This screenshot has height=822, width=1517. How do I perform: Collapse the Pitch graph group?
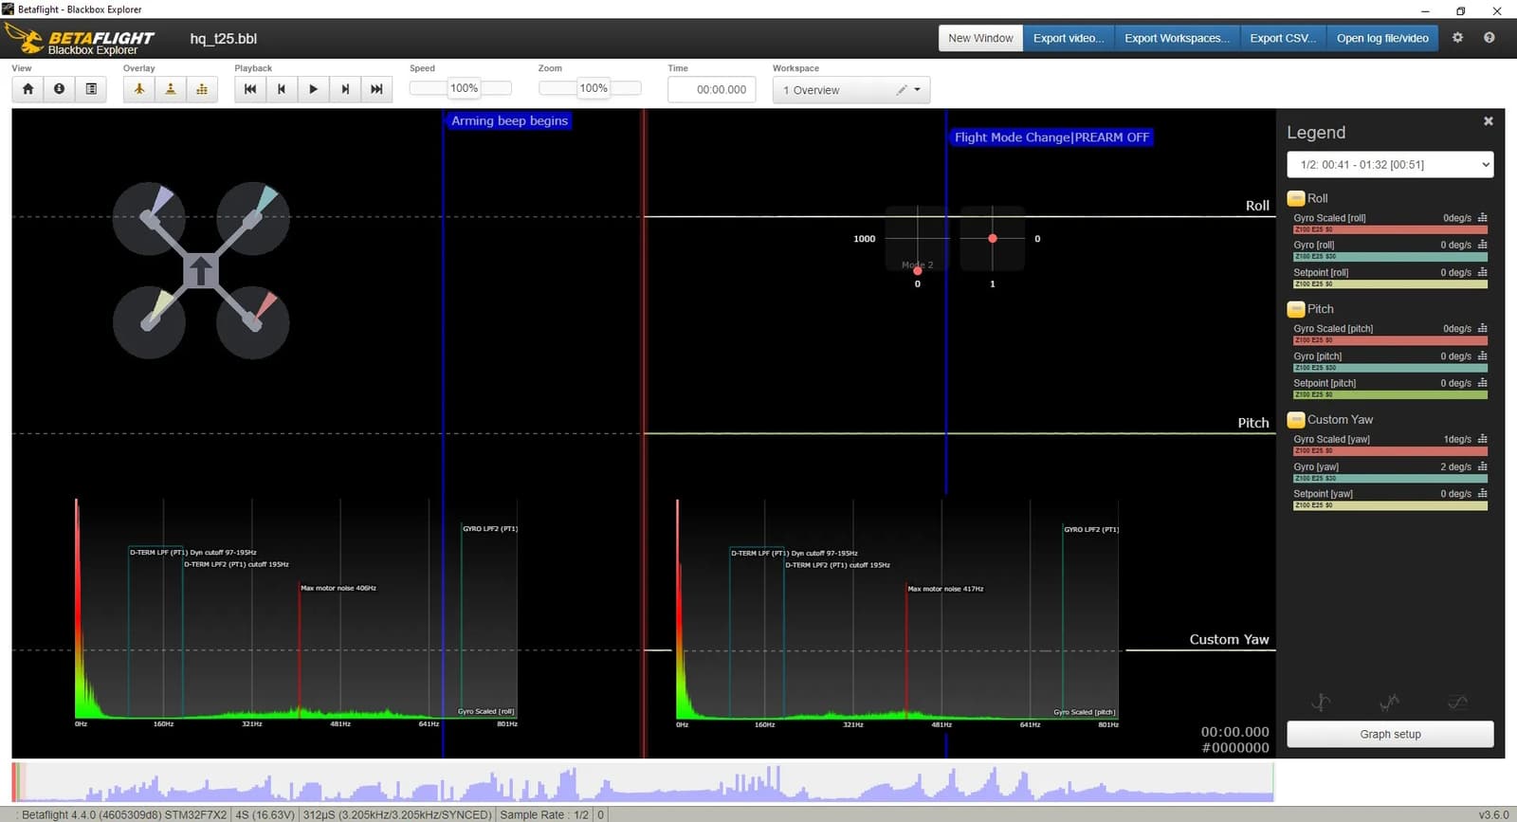[x=1296, y=309]
